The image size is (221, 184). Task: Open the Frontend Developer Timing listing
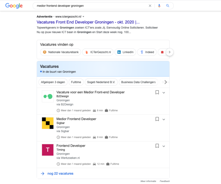click(71, 146)
